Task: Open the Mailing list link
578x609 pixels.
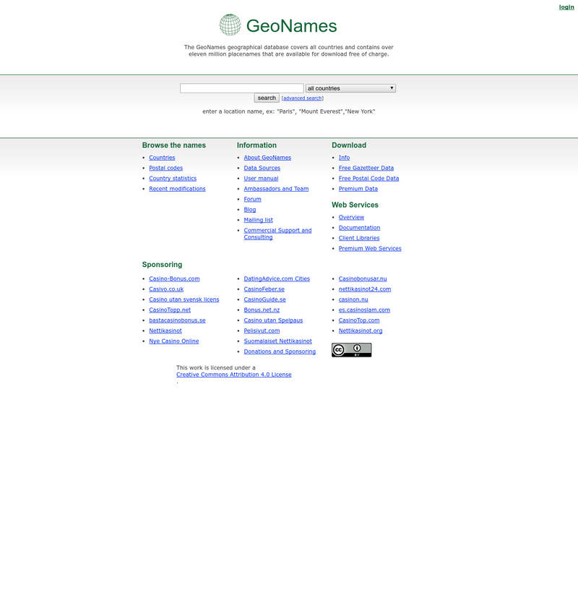Action: (x=258, y=220)
